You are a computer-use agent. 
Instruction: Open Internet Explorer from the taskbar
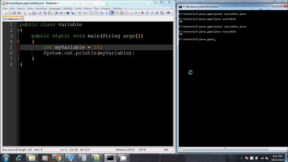point(19,158)
